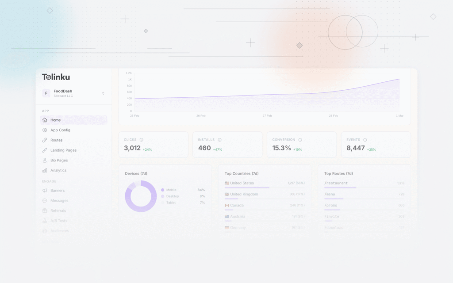This screenshot has height=283, width=453.
Task: Expand the account selector chevron next to Sitepact LLC
Action: (103, 93)
